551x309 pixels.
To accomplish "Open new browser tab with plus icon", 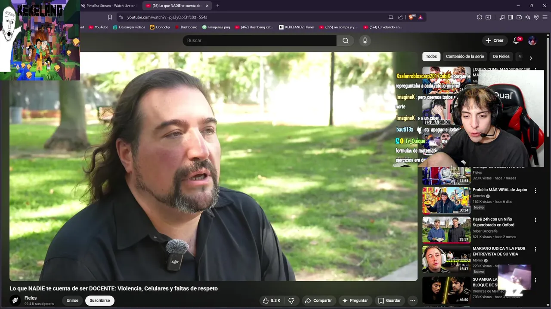I will pyautogui.click(x=218, y=6).
